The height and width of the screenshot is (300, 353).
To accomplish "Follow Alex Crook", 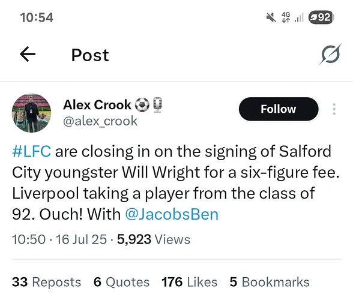I will point(279,109).
